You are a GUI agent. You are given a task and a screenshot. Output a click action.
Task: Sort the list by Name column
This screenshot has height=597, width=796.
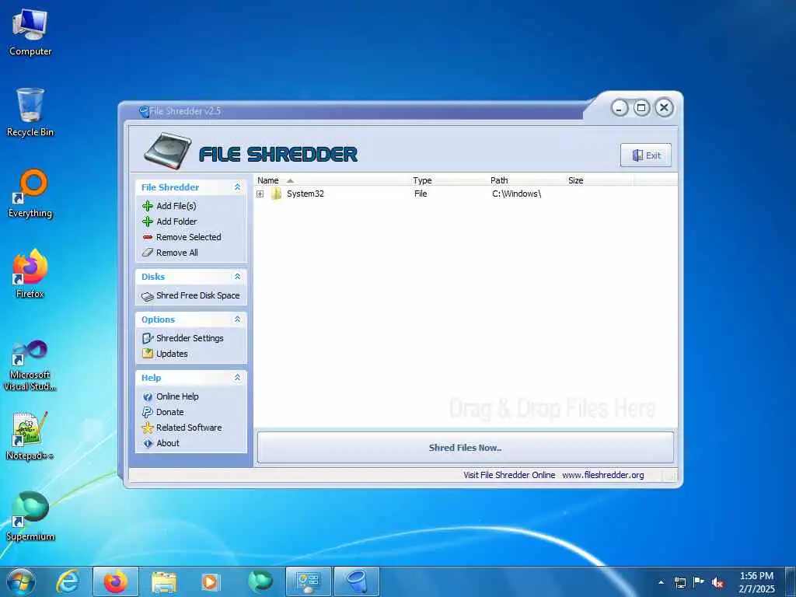331,180
